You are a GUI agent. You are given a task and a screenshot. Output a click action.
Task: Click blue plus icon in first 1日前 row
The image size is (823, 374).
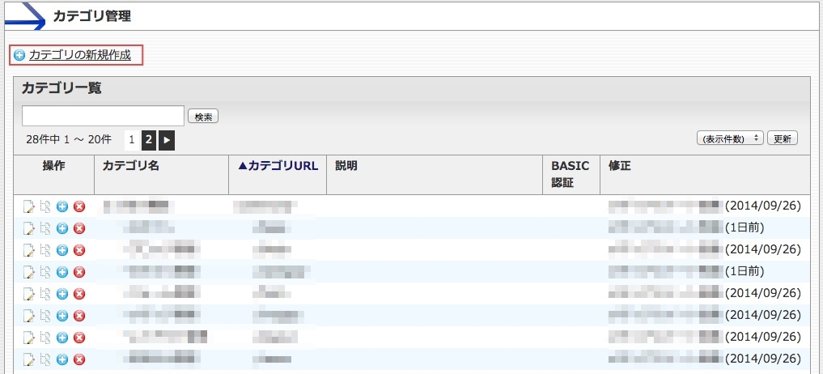tap(62, 228)
